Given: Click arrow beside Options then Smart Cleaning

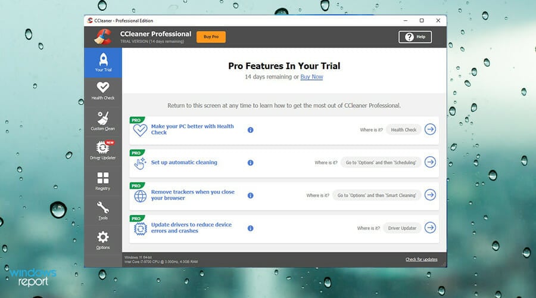Looking at the screenshot, I should [x=431, y=195].
